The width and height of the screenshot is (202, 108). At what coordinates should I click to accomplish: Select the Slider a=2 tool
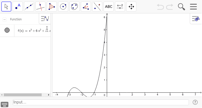[x=120, y=7]
